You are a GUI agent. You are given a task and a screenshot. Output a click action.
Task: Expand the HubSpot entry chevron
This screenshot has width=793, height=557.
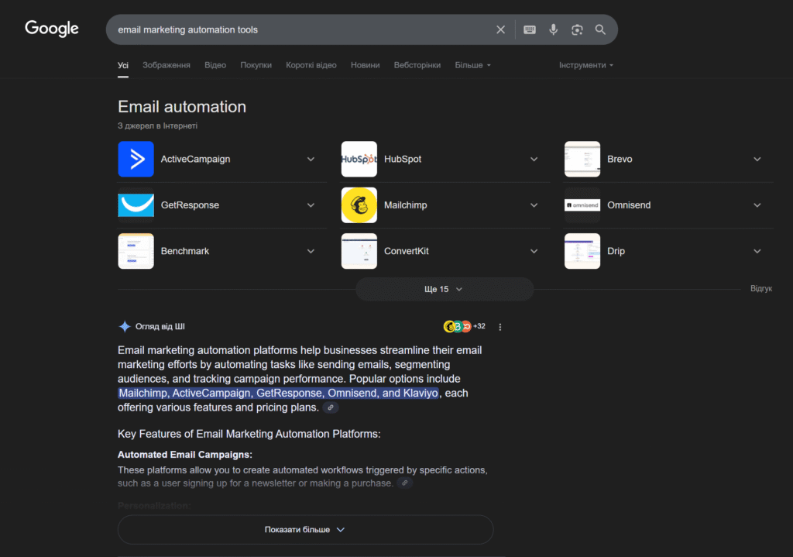[534, 160]
